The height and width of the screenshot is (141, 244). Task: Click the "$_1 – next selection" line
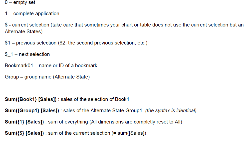coord(27,54)
